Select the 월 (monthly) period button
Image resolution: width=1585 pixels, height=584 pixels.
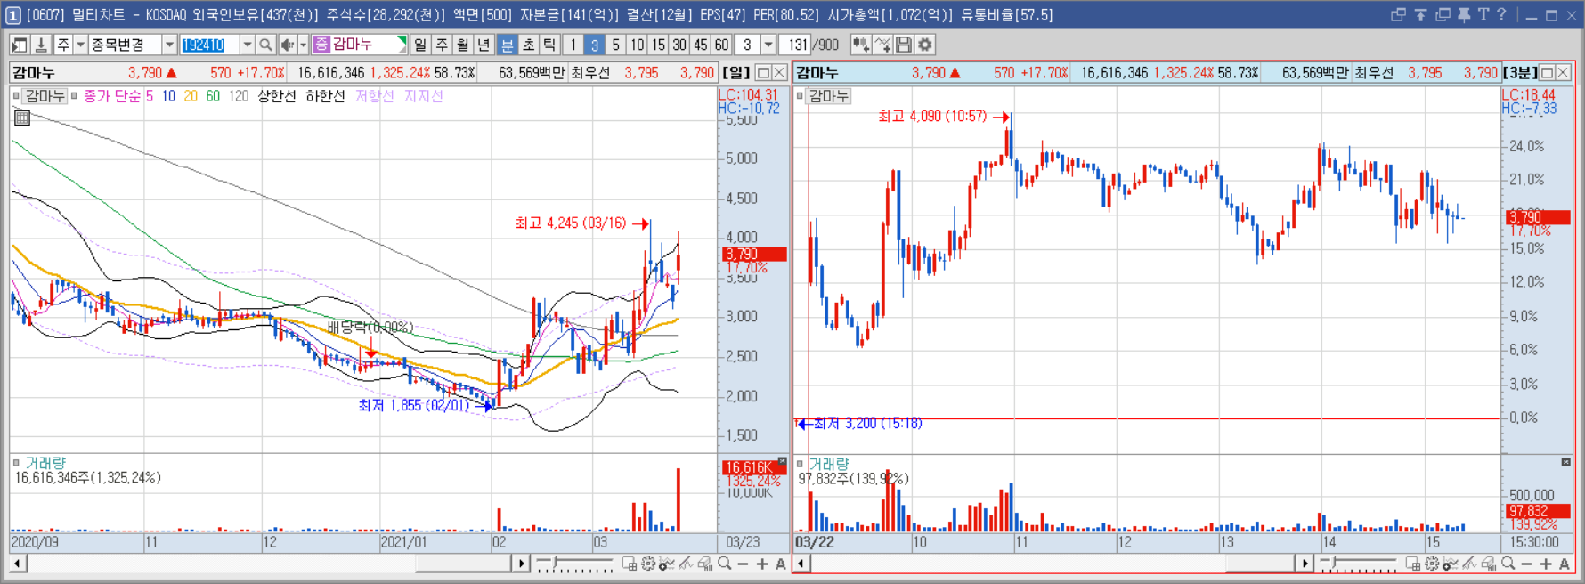pyautogui.click(x=463, y=45)
